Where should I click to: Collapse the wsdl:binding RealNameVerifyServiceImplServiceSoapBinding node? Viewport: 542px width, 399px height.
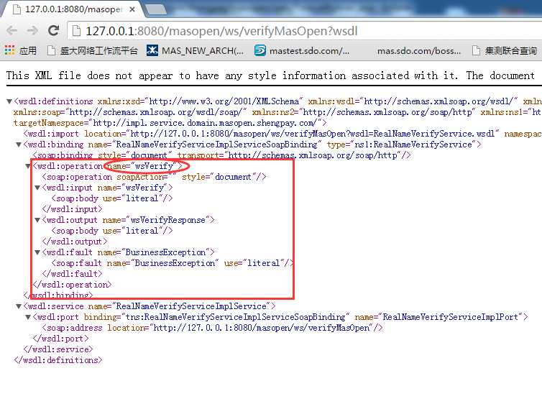click(19, 145)
